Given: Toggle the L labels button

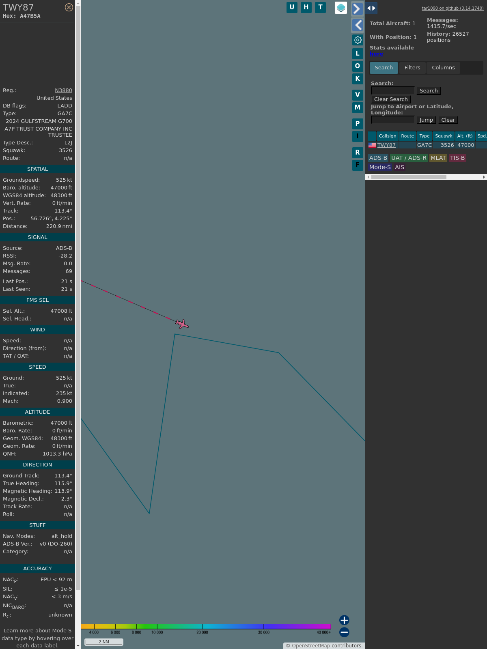Looking at the screenshot, I should (358, 54).
